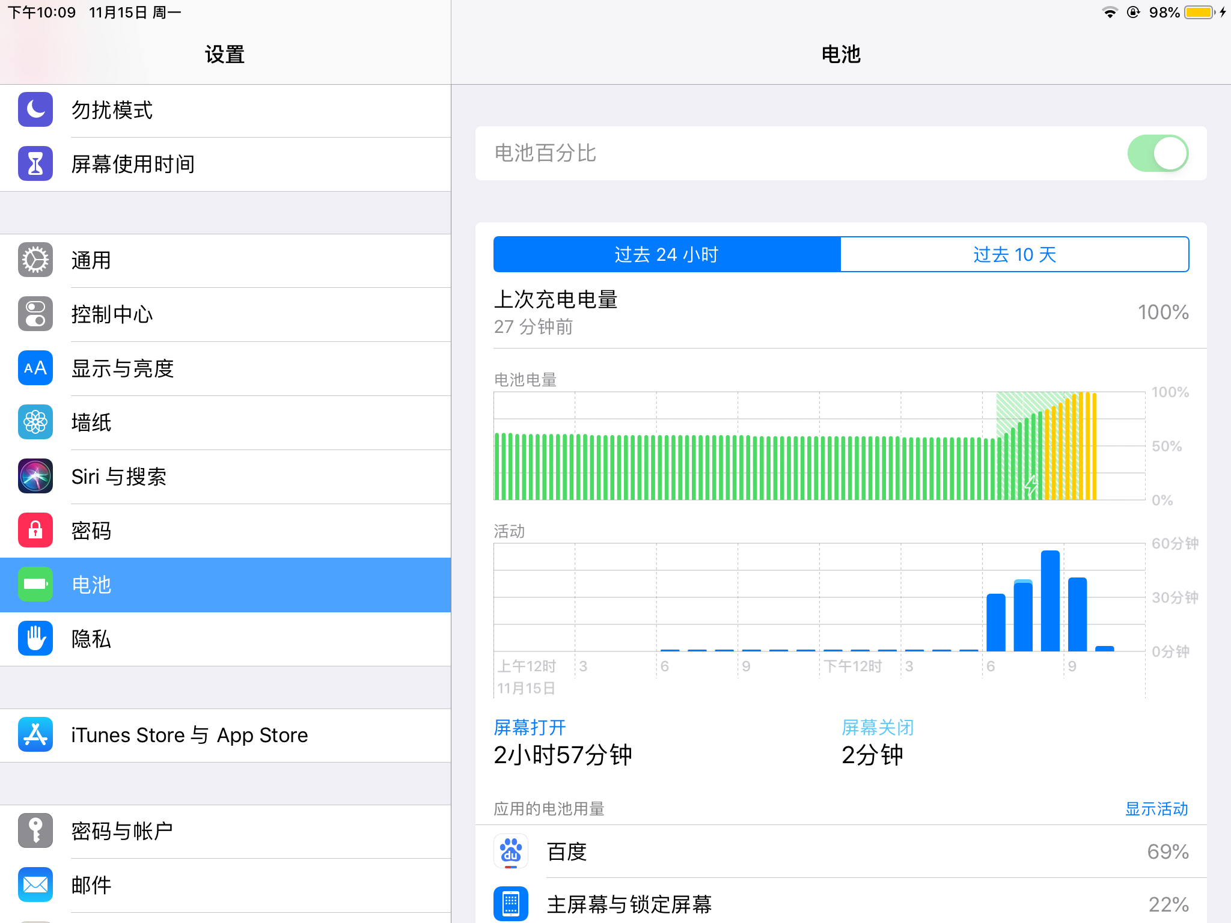Tap 屏幕打开 usage label
The image size is (1231, 923).
pos(530,728)
